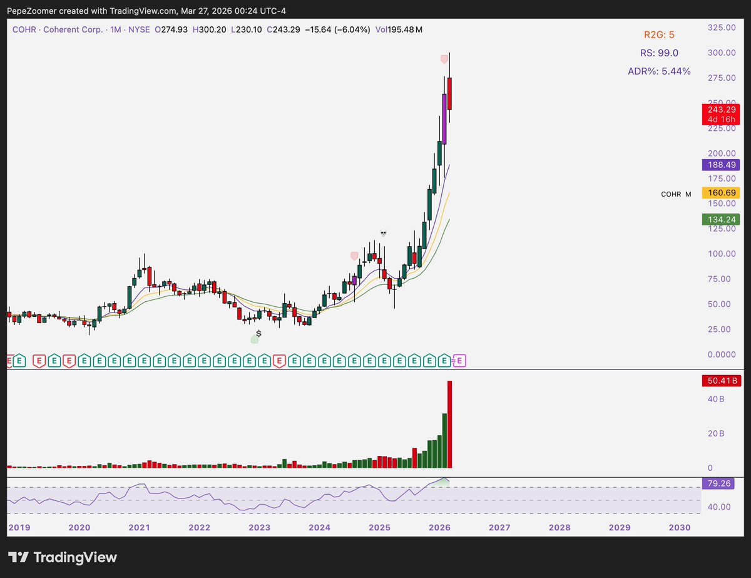This screenshot has width=751, height=578.
Task: Select the red 243.29 last price label
Action: [x=720, y=109]
